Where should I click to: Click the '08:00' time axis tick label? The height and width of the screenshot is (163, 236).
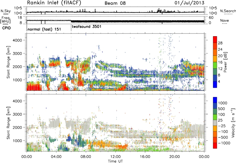(86, 157)
